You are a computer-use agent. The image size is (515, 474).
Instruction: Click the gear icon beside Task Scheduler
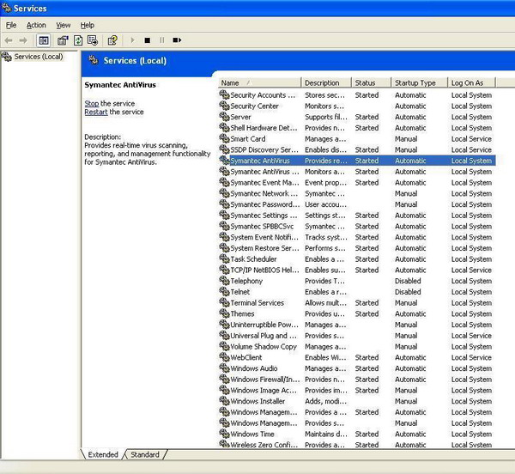(224, 258)
